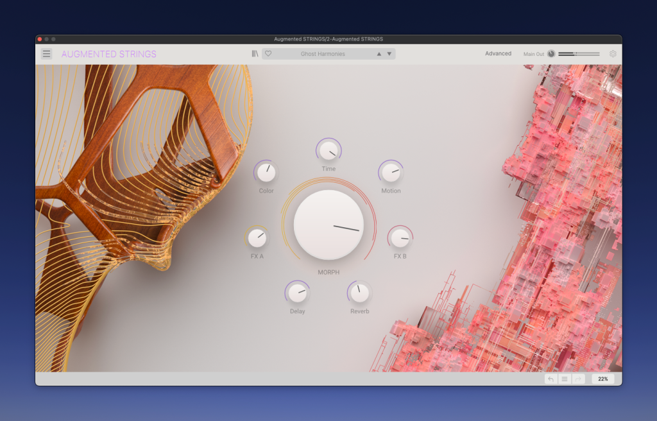The height and width of the screenshot is (421, 657).
Task: Click the FX A knob
Action: 257,238
